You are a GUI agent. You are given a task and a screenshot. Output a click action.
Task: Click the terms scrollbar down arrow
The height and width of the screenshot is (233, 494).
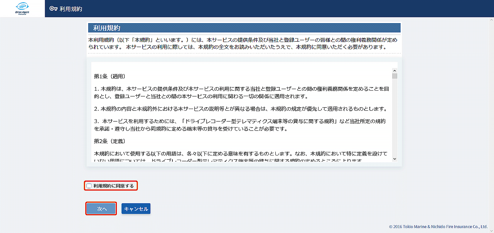(395, 159)
